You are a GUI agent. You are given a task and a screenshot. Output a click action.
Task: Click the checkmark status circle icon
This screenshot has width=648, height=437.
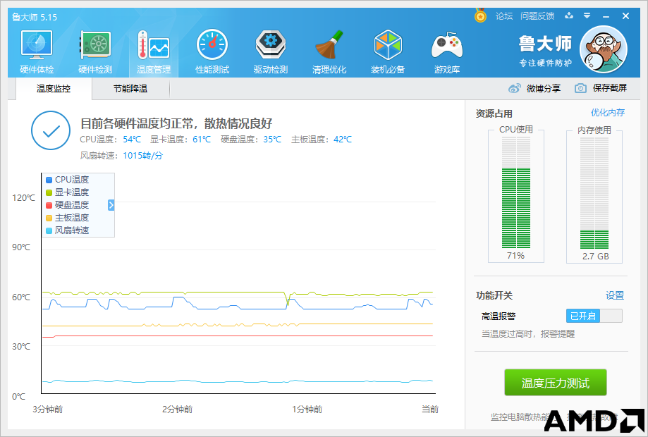(x=51, y=130)
